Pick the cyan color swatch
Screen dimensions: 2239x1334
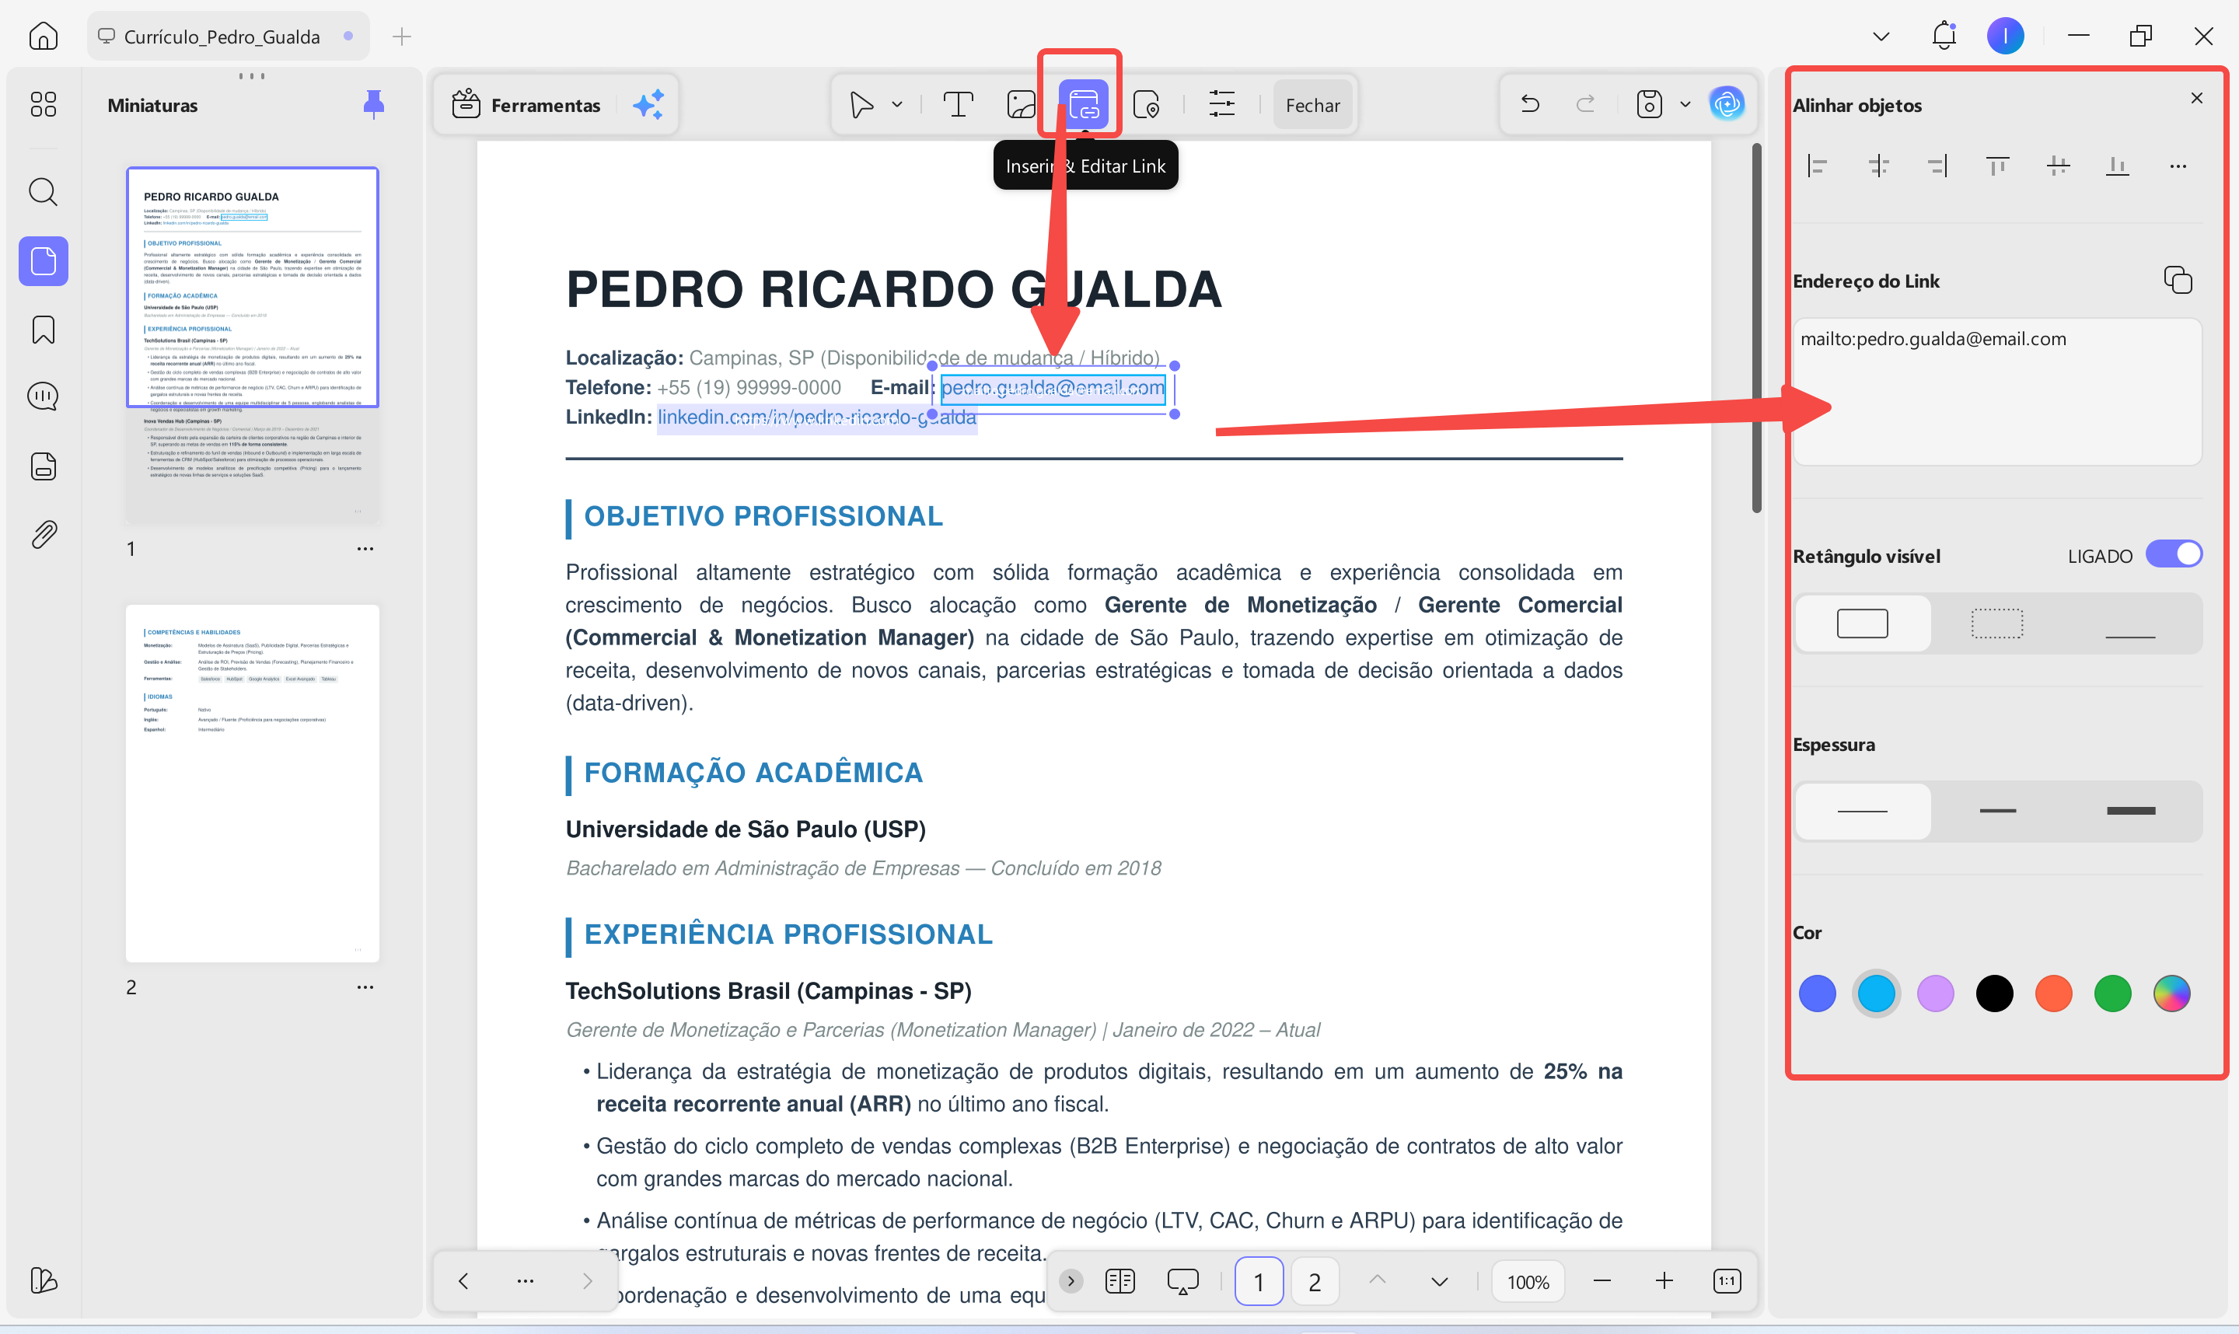[x=1876, y=994]
